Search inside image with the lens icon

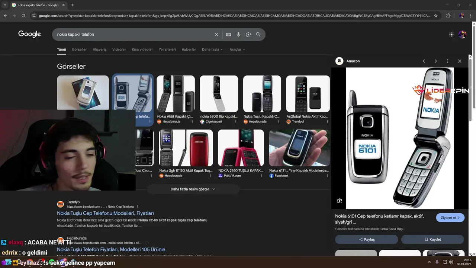click(x=340, y=201)
